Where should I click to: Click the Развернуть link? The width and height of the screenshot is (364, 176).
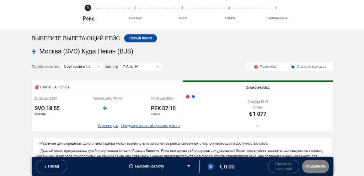coord(108,126)
